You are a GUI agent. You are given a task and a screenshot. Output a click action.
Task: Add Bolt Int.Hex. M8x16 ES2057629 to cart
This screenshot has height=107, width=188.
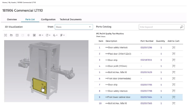tap(174, 72)
